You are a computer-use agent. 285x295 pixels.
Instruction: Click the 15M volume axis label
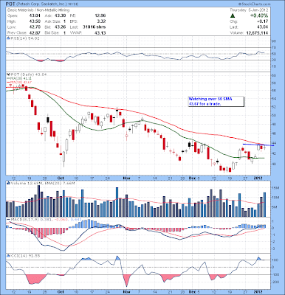(275, 188)
